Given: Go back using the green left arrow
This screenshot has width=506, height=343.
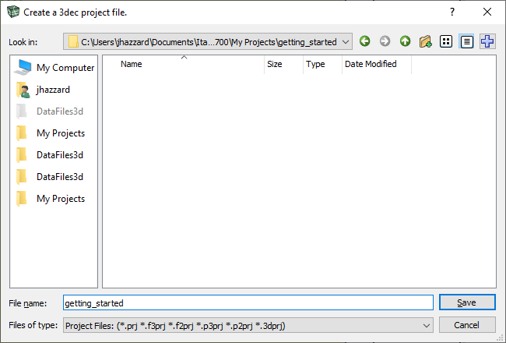Looking at the screenshot, I should point(364,41).
